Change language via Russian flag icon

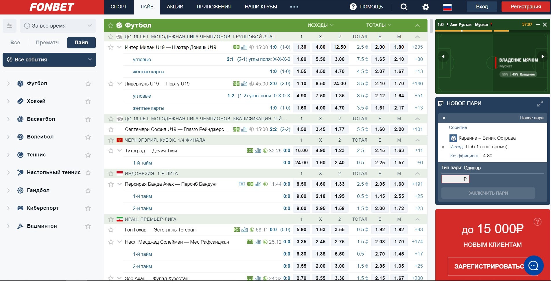point(447,7)
